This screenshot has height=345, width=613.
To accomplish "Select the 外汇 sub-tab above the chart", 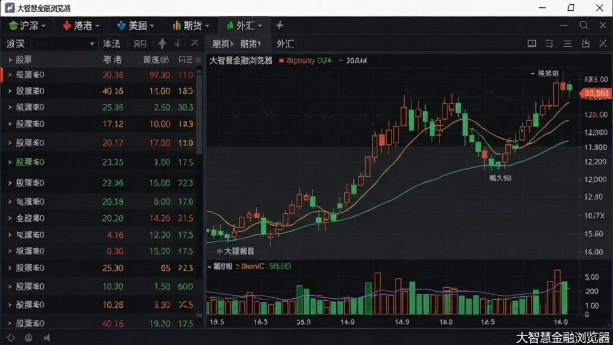I will click(x=286, y=44).
